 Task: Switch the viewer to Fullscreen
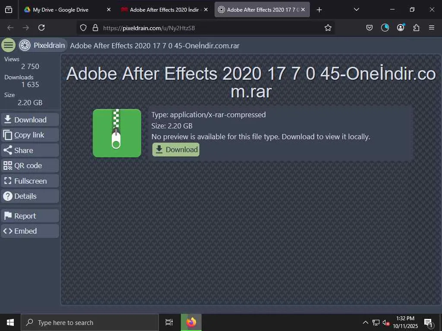pos(30,181)
